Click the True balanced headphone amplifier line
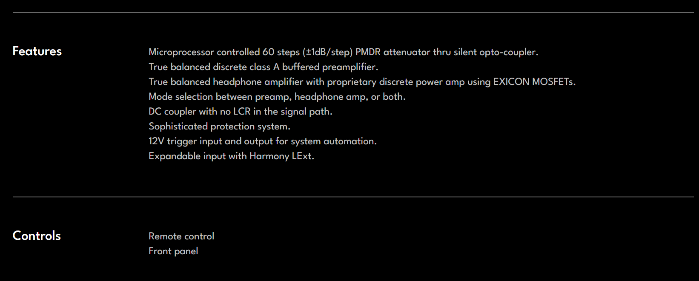 click(x=362, y=82)
